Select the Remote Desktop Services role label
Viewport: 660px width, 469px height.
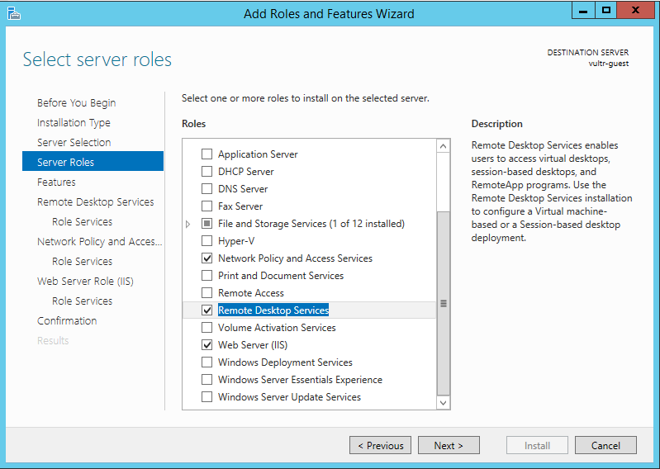pos(273,310)
